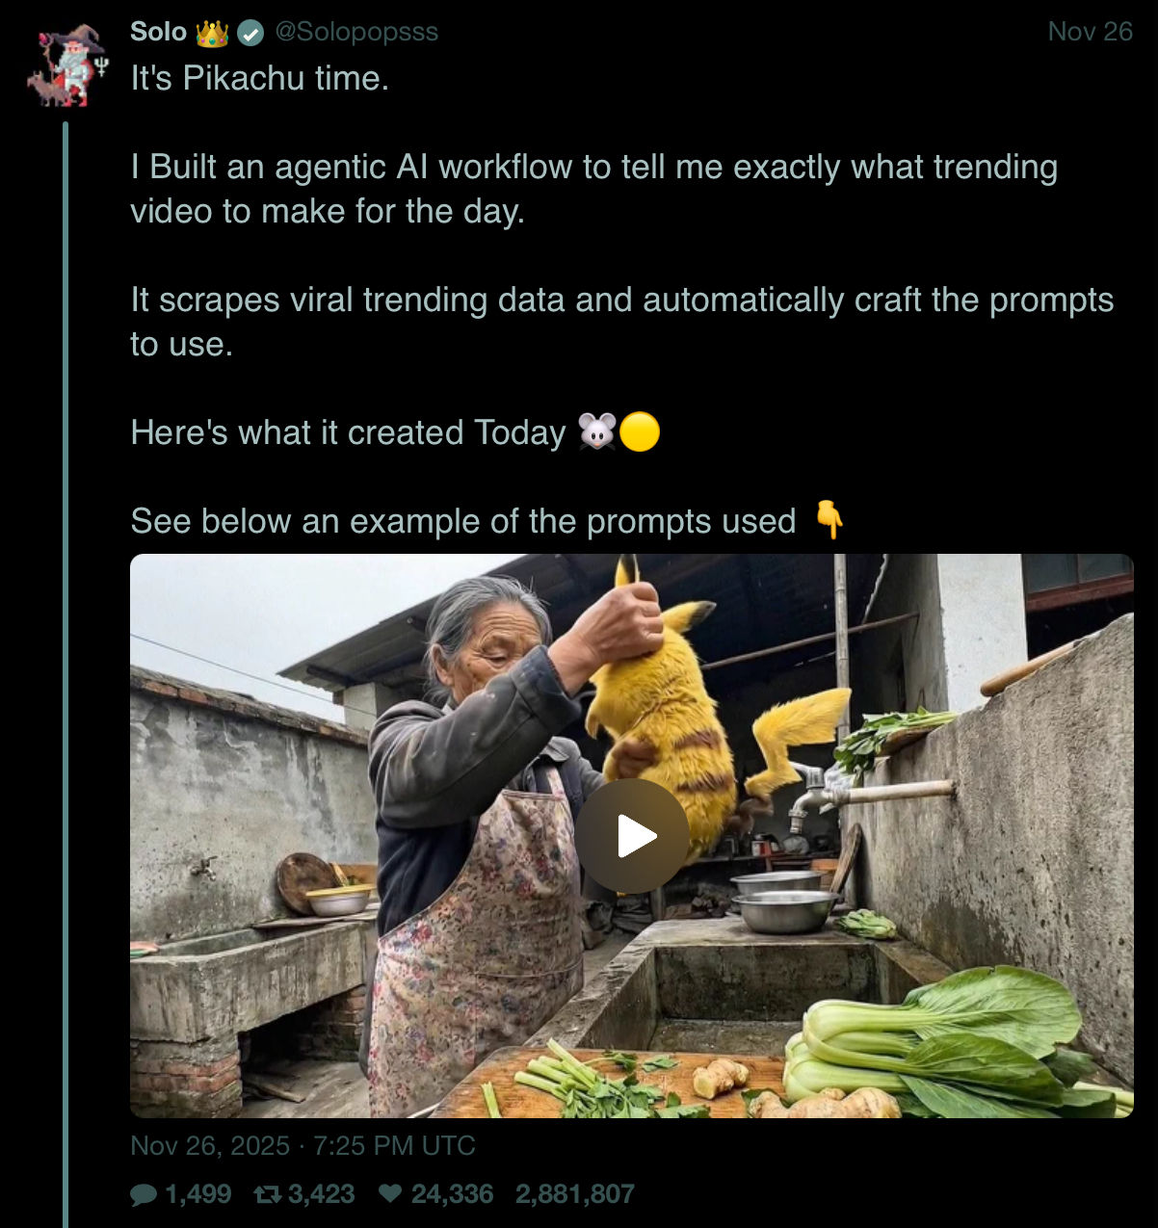Play the Pikachu video
This screenshot has height=1228, width=1158.
click(x=632, y=835)
